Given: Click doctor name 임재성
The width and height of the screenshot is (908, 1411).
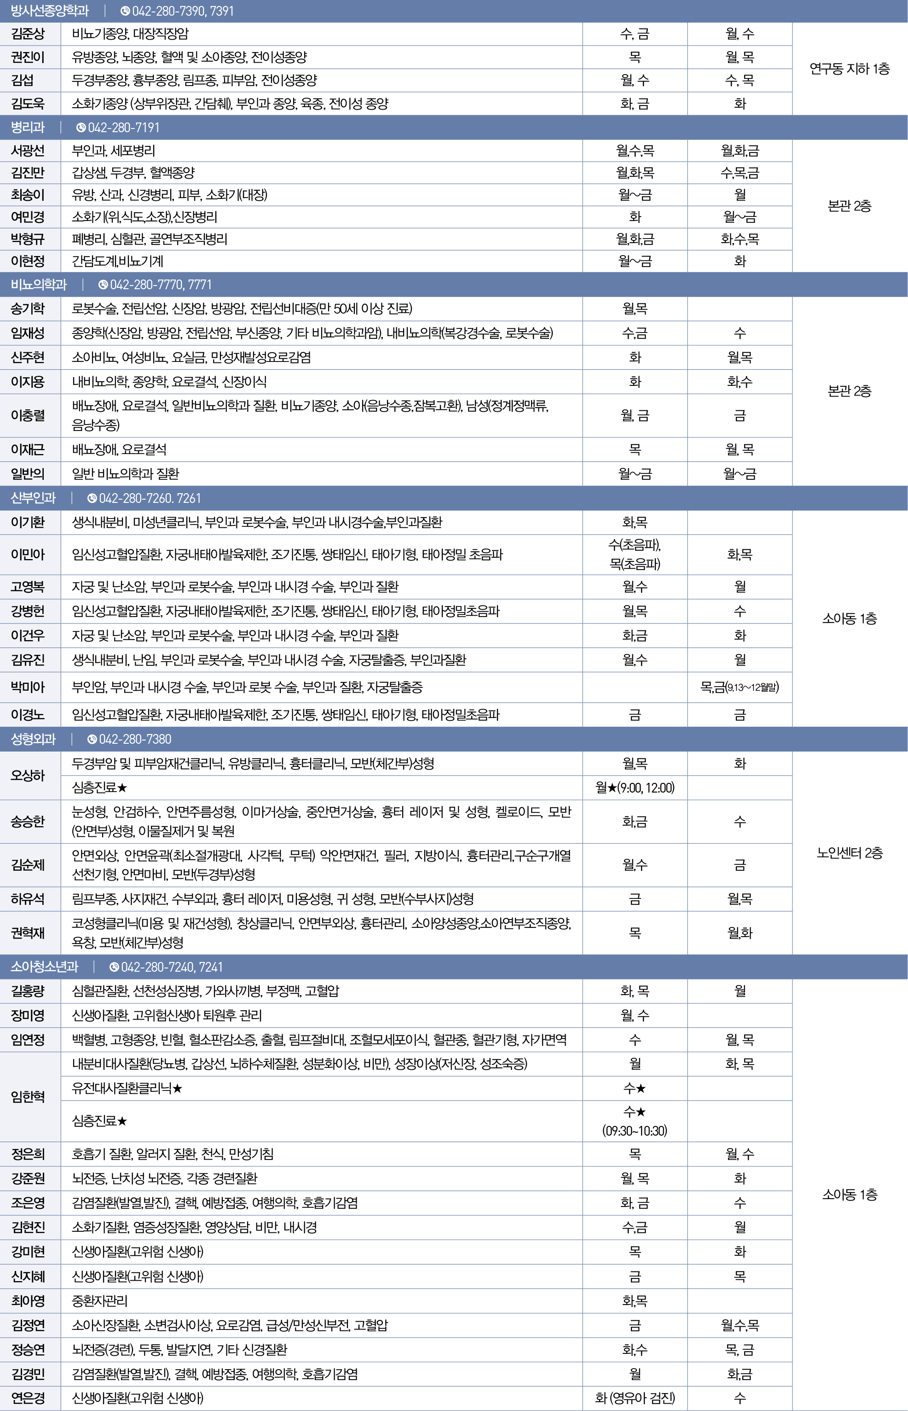Looking at the screenshot, I should click(28, 333).
